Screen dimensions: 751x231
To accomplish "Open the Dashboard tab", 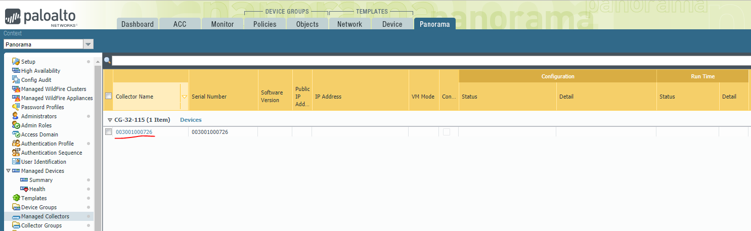I will point(138,24).
